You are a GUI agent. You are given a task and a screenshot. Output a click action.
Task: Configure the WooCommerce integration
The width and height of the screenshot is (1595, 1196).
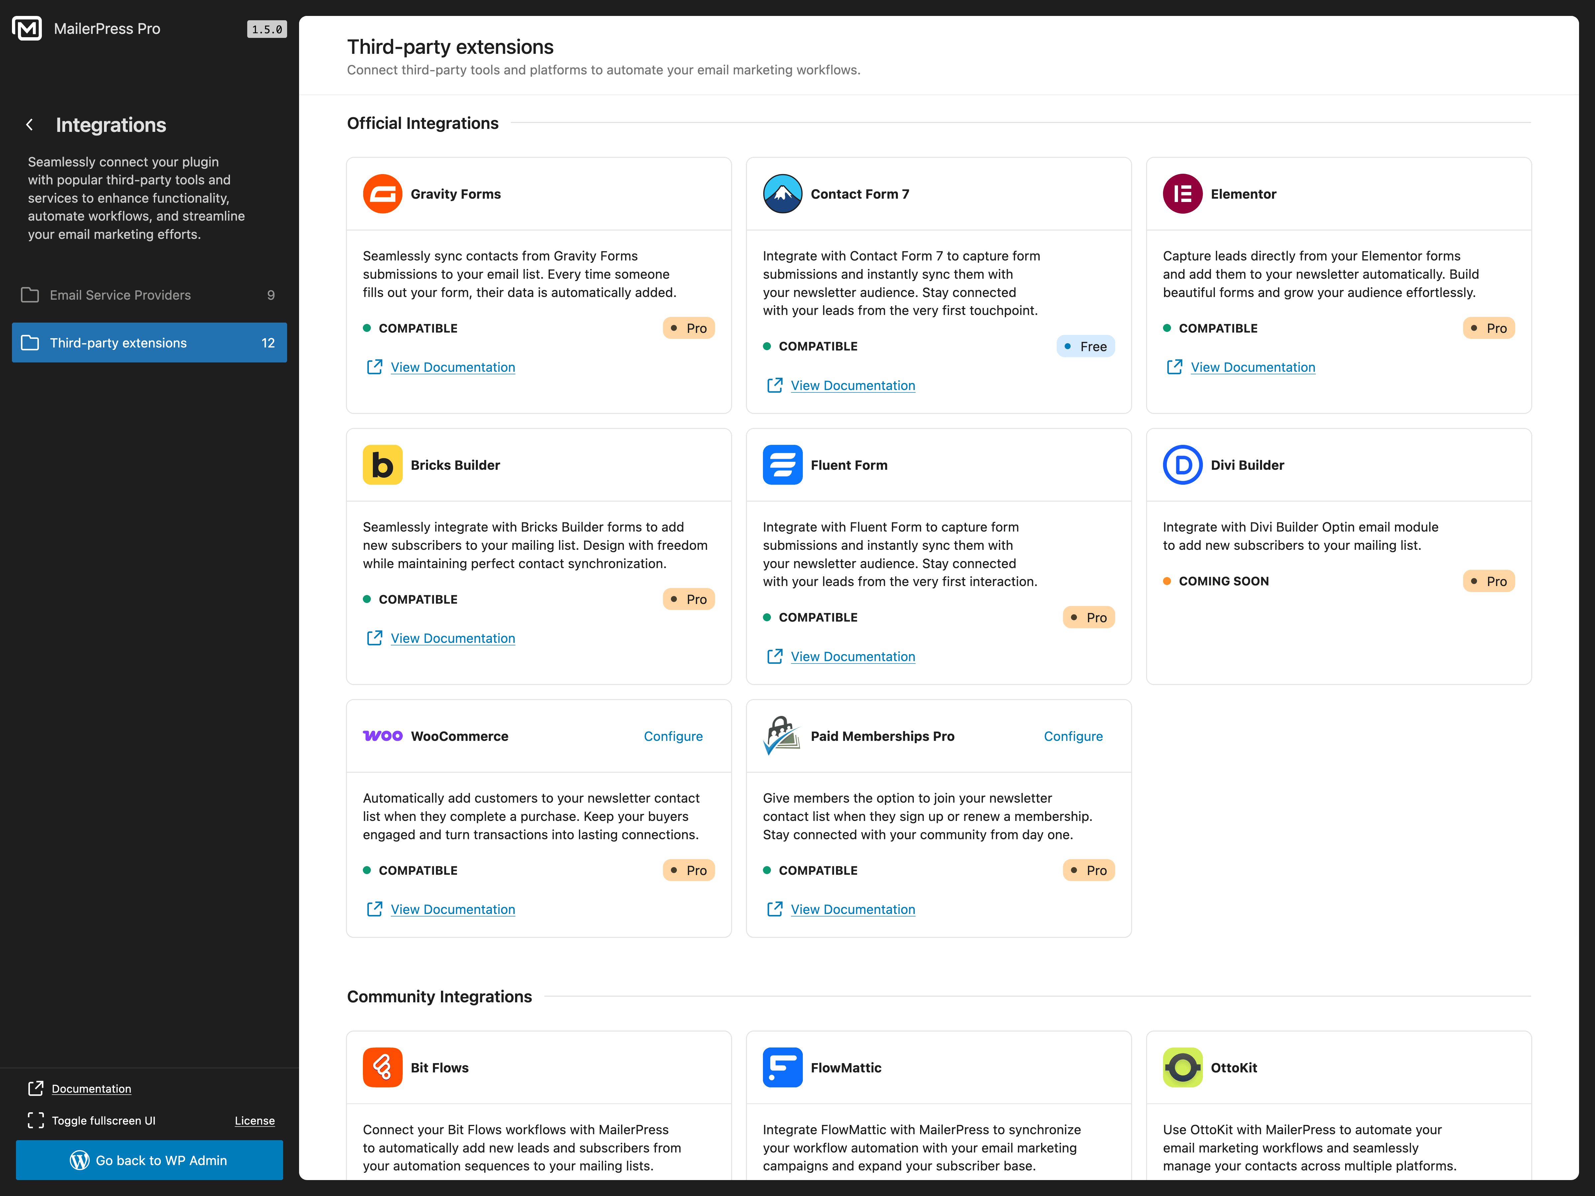pos(673,736)
